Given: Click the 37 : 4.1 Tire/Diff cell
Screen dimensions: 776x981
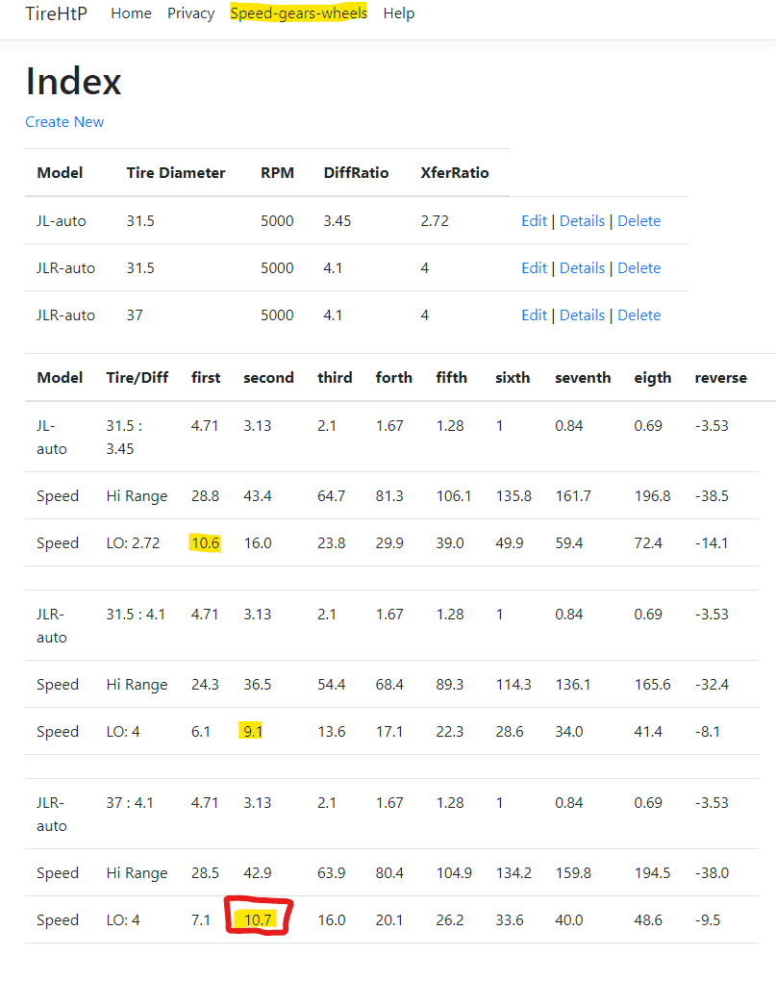Looking at the screenshot, I should tap(130, 803).
